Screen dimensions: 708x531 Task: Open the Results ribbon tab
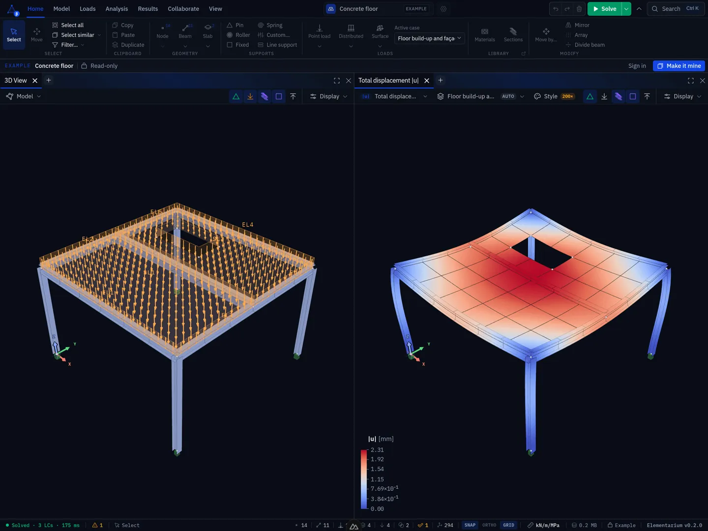pos(148,9)
